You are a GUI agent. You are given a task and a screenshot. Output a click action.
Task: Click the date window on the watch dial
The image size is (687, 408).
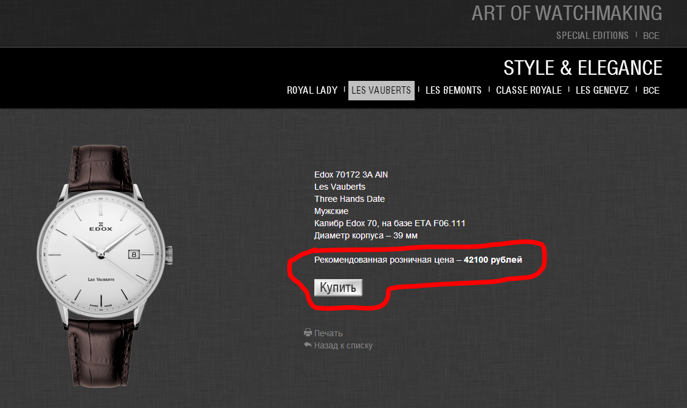(134, 254)
